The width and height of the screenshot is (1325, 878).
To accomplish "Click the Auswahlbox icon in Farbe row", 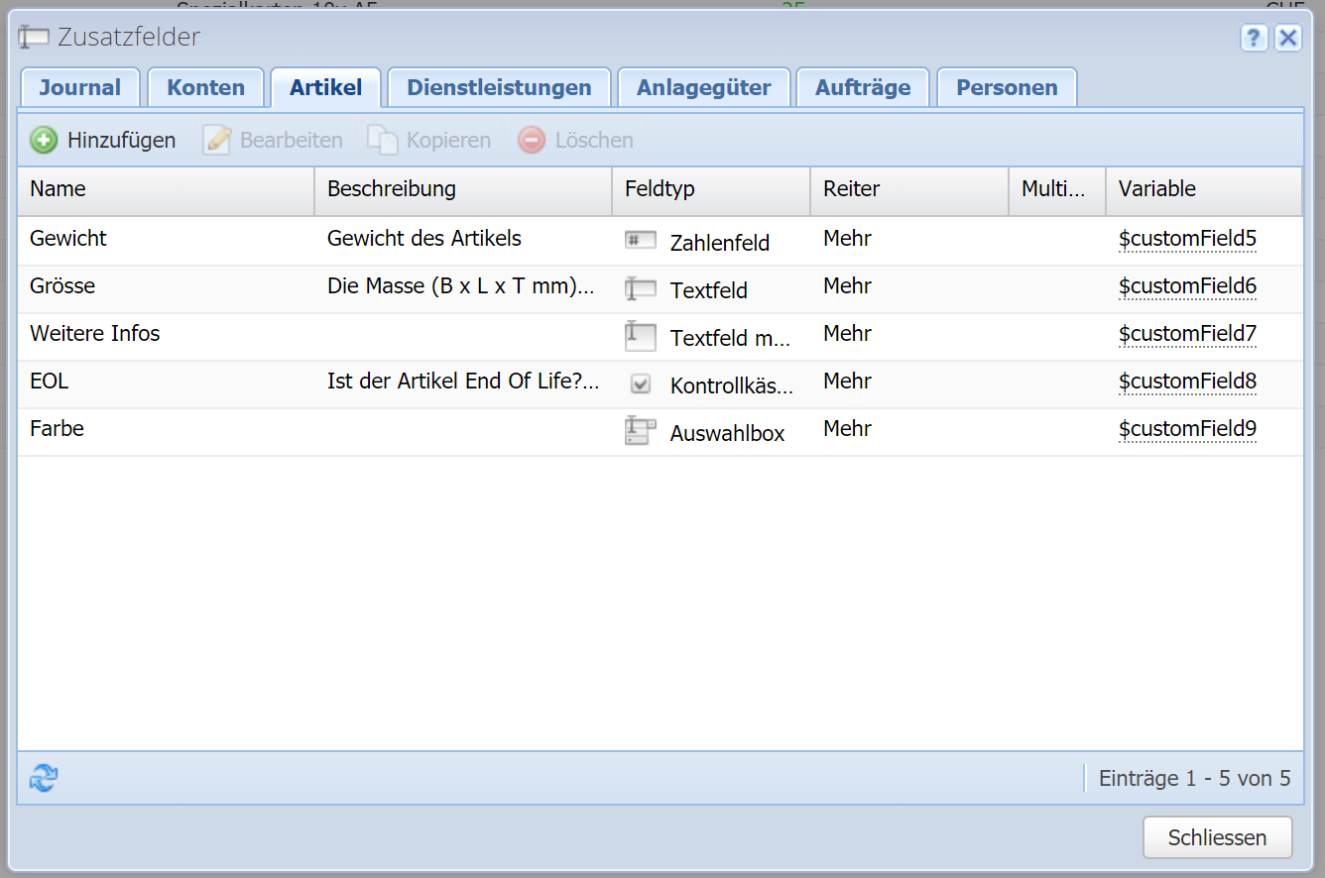I will pos(641,431).
